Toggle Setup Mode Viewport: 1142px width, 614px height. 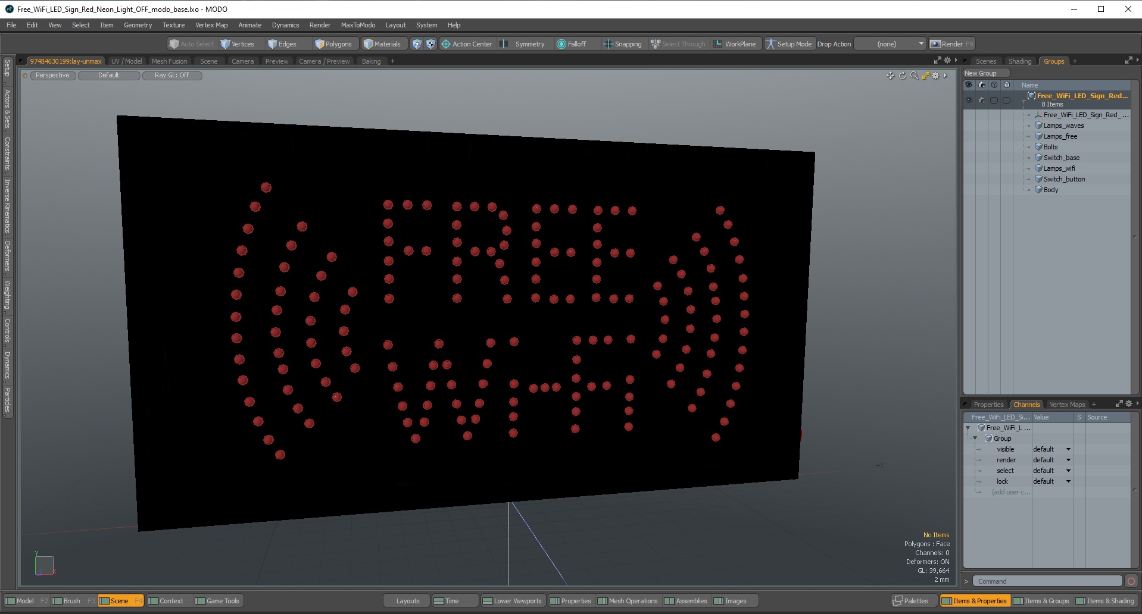(x=789, y=44)
